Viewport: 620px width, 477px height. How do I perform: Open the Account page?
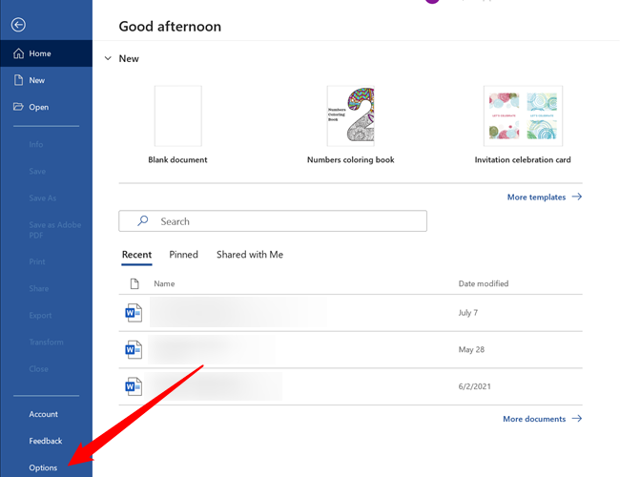pos(44,414)
